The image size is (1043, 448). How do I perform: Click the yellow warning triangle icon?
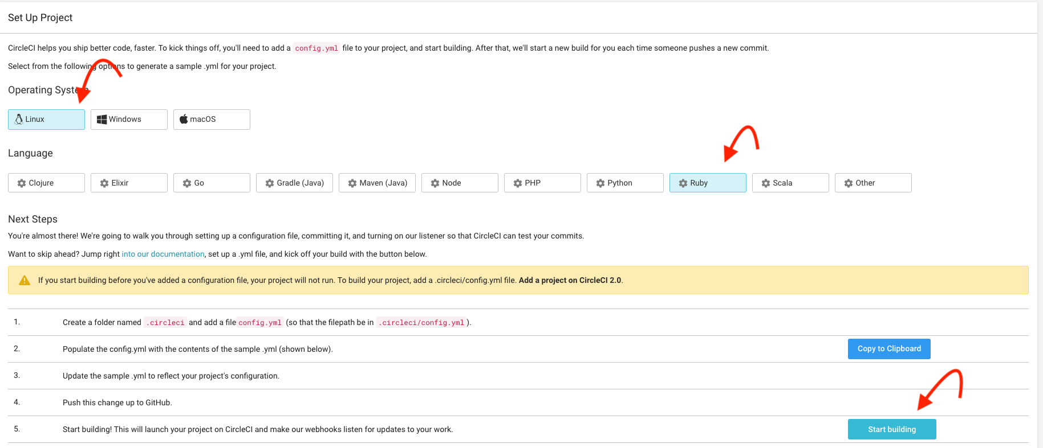[x=25, y=280]
